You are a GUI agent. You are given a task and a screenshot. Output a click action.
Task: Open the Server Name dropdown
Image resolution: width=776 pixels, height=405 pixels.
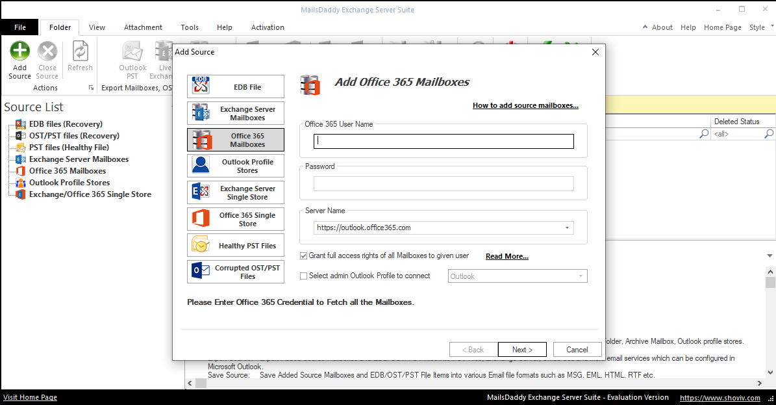click(567, 228)
